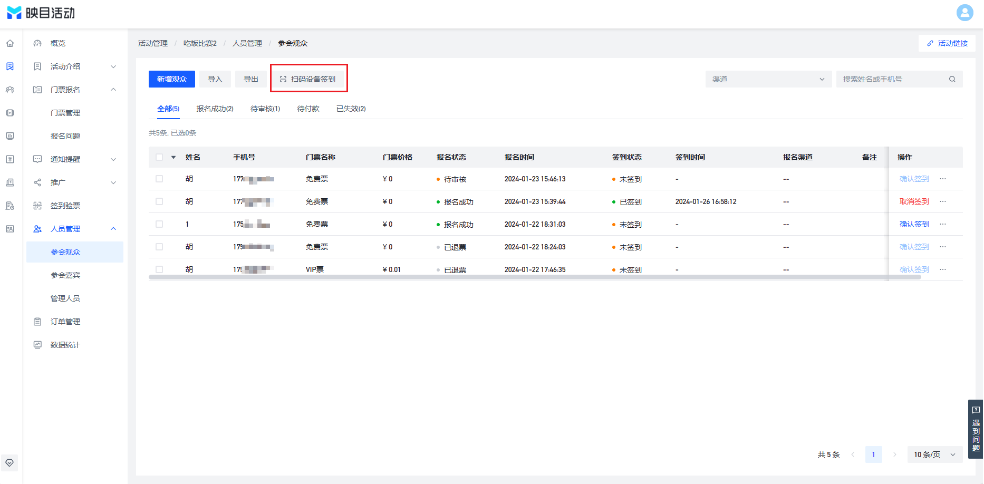Screen dimensions: 984x484
Task: Click the next page arrow
Action: (x=894, y=454)
